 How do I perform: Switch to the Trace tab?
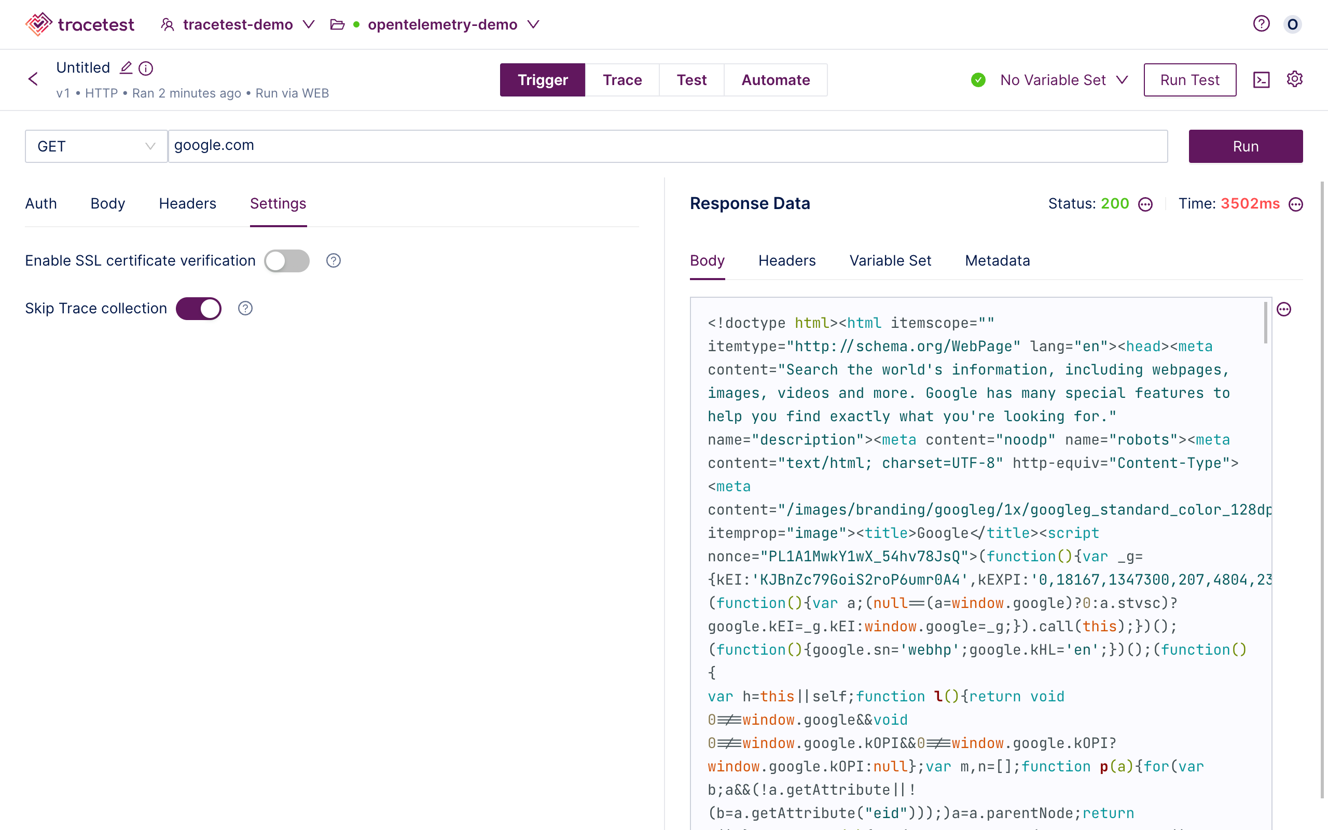622,80
